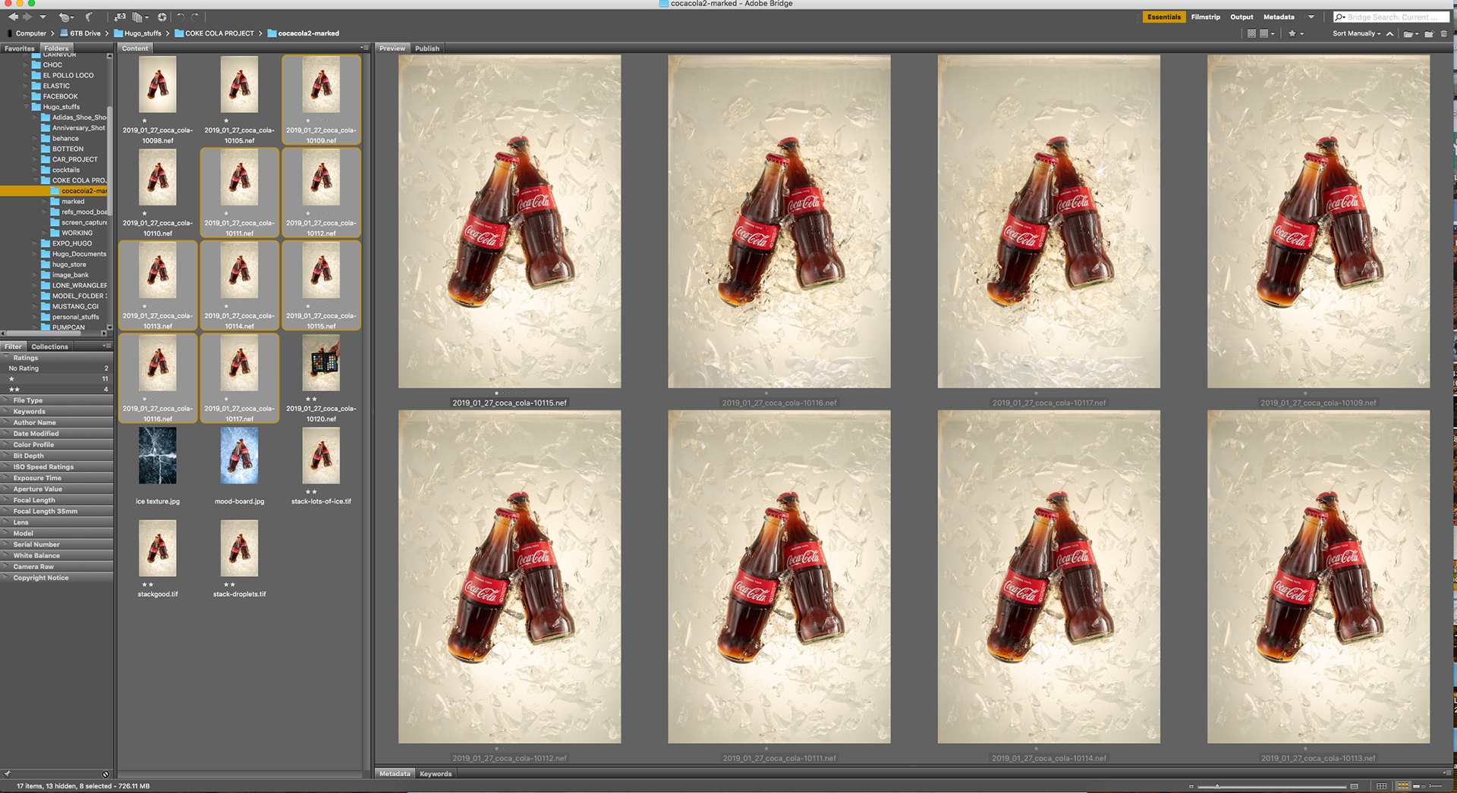This screenshot has width=1457, height=793.
Task: Click the thumbnail quality checkerboard icon
Action: 1251,33
